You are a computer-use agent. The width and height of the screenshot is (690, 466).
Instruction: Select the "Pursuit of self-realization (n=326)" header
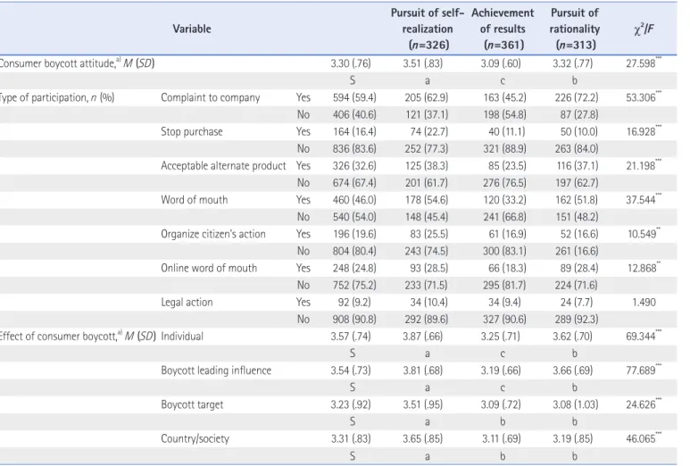pyautogui.click(x=427, y=29)
